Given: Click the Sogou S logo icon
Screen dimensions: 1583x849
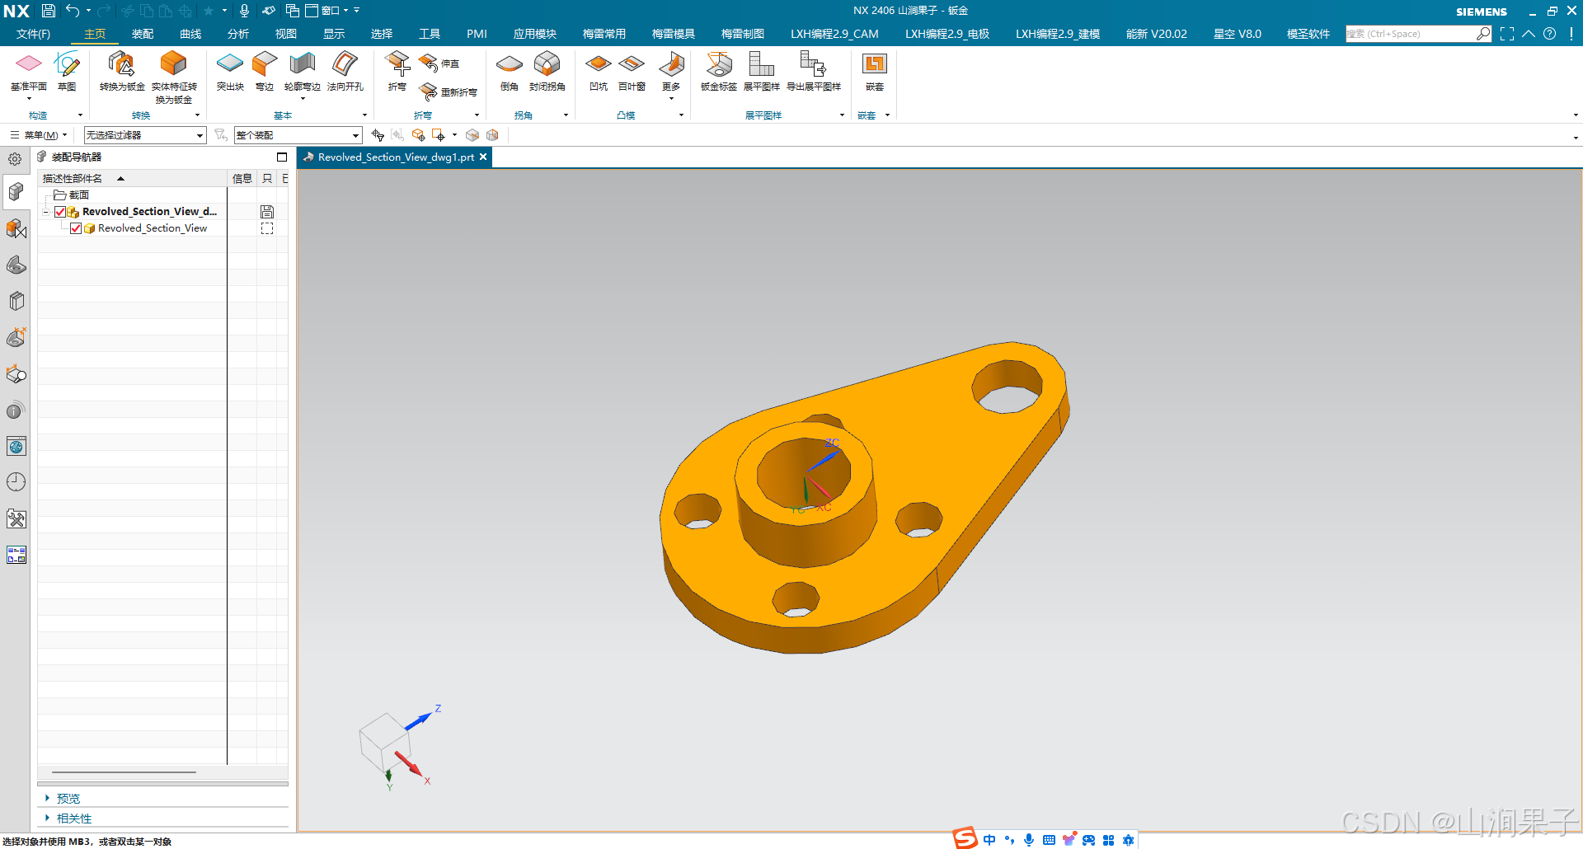Looking at the screenshot, I should click(965, 838).
